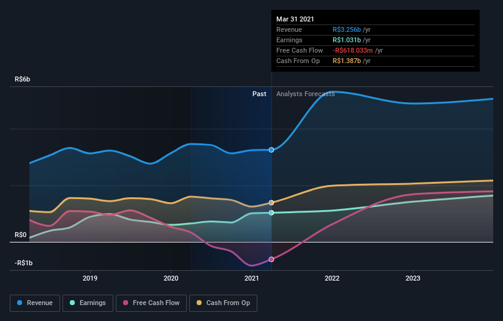The height and width of the screenshot is (321, 503).
Task: Click the pink Free Cash Flow legend dot
Action: pyautogui.click(x=126, y=303)
